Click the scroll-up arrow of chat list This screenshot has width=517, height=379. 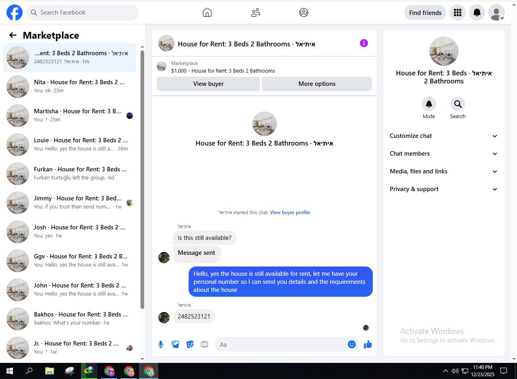(142, 47)
